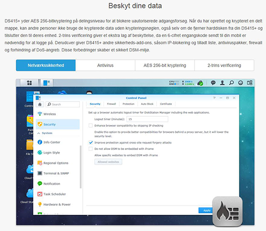Click the cloud status icon with checkmark
The image size is (266, 231).
[200, 83]
